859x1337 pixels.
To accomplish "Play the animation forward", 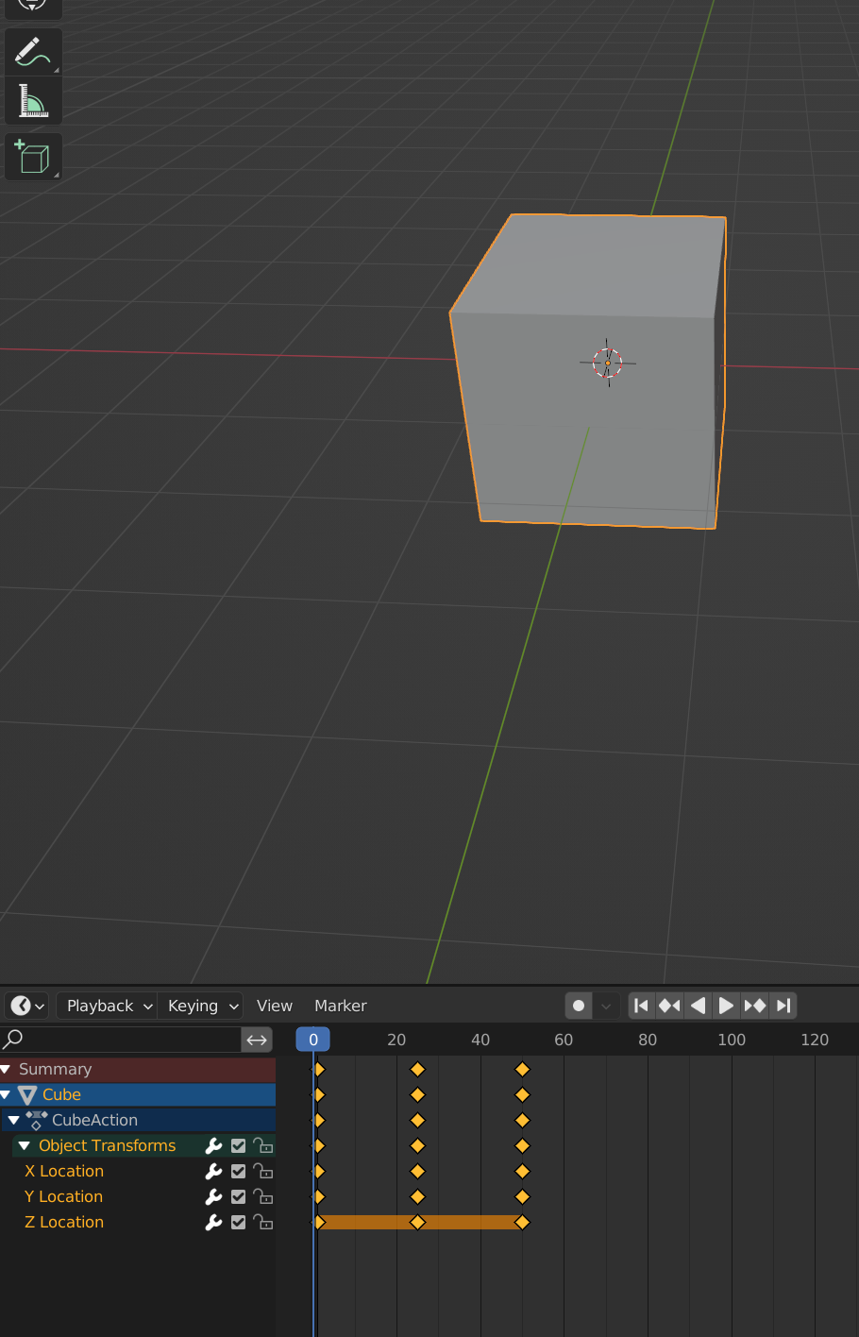I will tap(726, 1006).
